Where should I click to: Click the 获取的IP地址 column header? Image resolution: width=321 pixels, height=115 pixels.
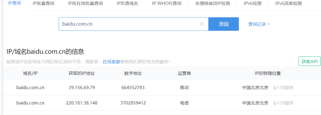pos(82,73)
